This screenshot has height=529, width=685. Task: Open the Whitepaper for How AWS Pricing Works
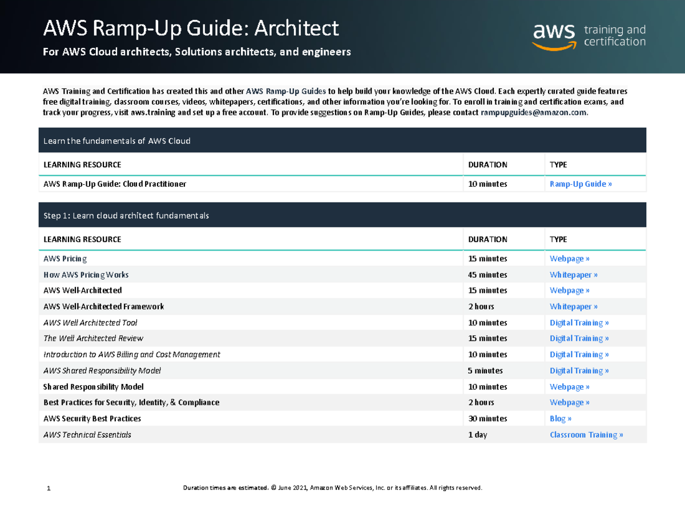[573, 274]
